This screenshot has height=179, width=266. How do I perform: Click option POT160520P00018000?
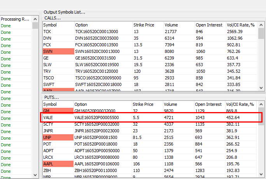tap(96, 144)
